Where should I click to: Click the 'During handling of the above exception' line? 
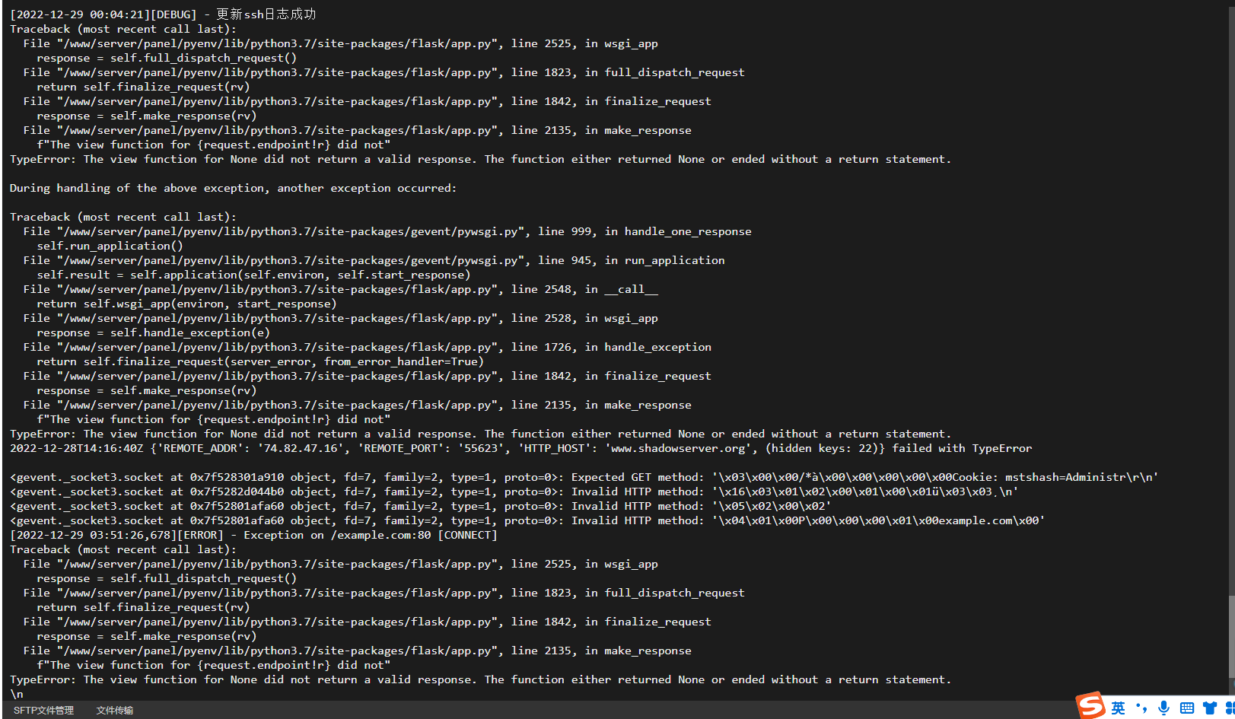coord(233,188)
